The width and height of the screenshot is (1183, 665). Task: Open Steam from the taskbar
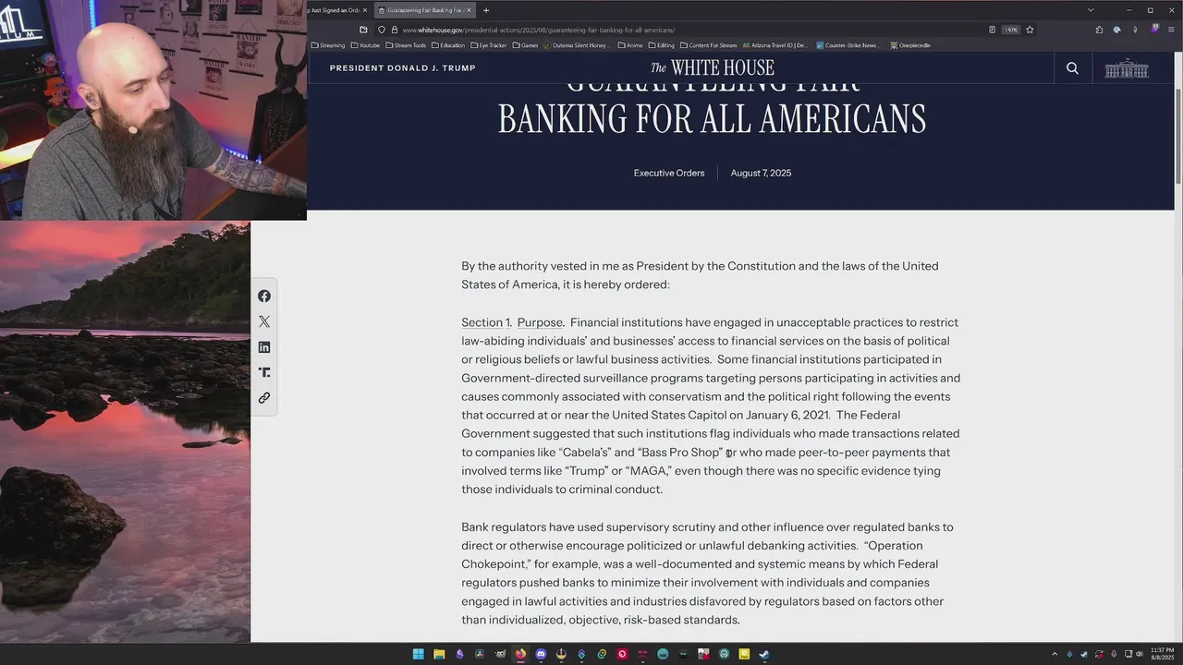coord(764,654)
